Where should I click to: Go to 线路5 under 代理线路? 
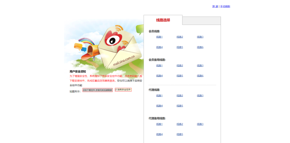pyautogui.click(x=180, y=106)
